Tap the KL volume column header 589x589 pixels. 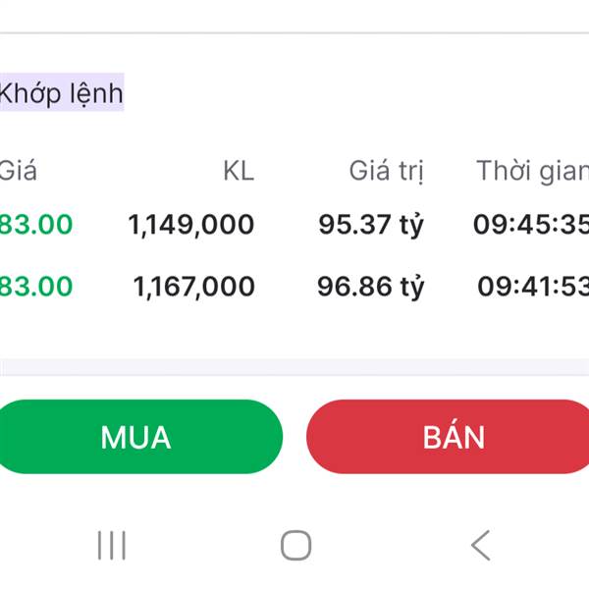[238, 171]
